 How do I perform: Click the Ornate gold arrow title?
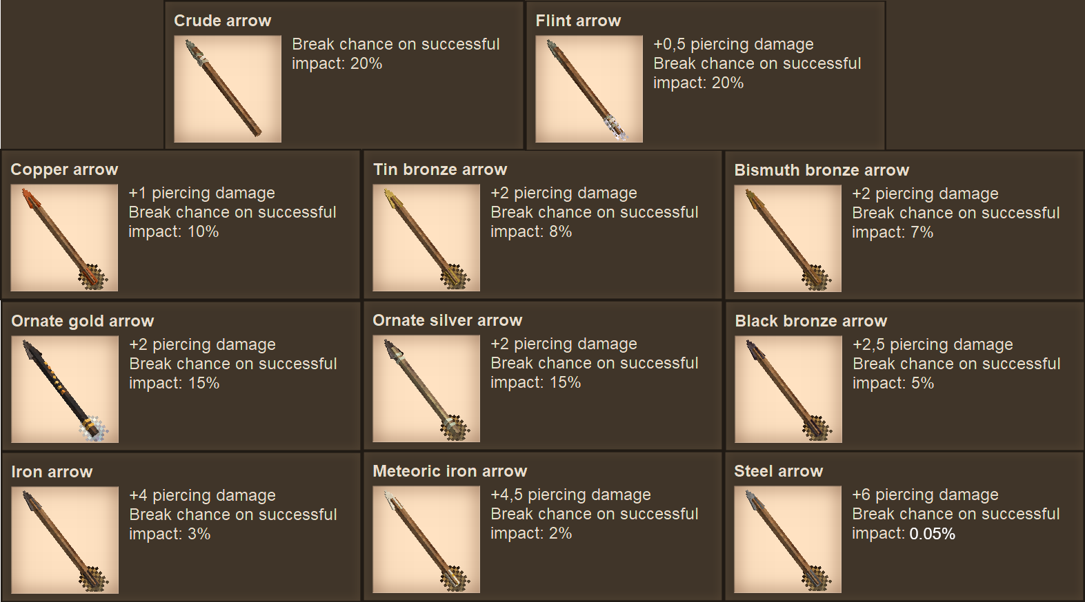point(83,321)
